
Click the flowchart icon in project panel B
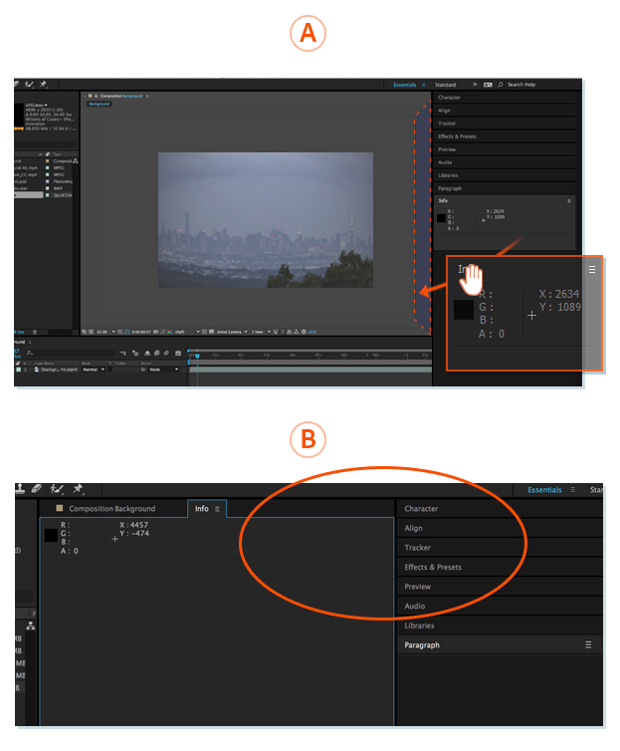pos(30,626)
